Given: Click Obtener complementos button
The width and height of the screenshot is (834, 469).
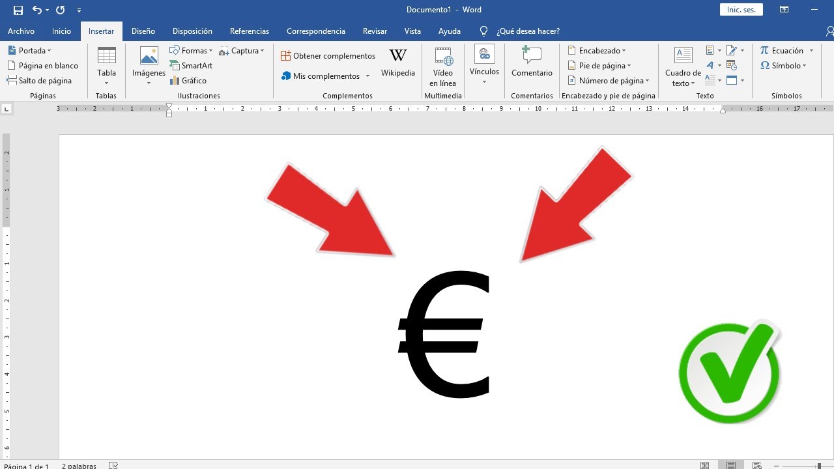Looking at the screenshot, I should 328,56.
